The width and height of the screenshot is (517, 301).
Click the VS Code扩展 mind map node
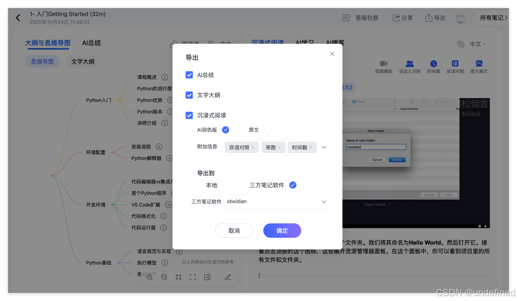pyautogui.click(x=146, y=205)
